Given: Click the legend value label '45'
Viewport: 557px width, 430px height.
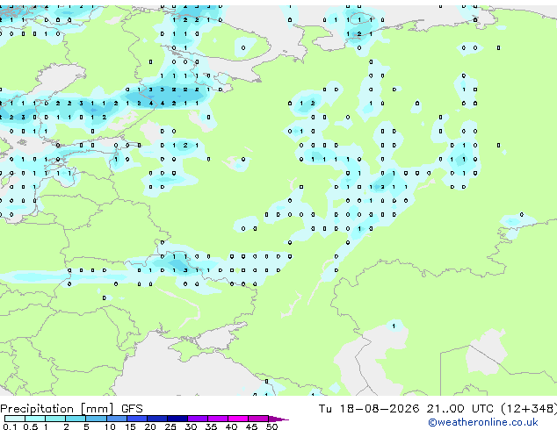Looking at the screenshot, I should pos(251,426).
